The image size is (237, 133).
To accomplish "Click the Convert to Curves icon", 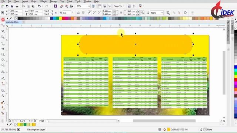I will coord(185,13).
